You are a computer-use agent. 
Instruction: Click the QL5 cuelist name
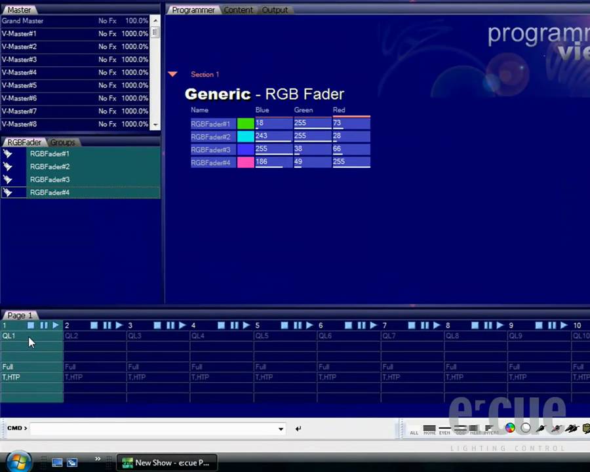262,336
